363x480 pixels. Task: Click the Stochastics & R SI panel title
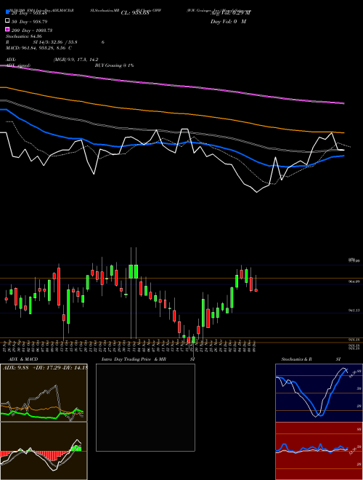(311, 359)
